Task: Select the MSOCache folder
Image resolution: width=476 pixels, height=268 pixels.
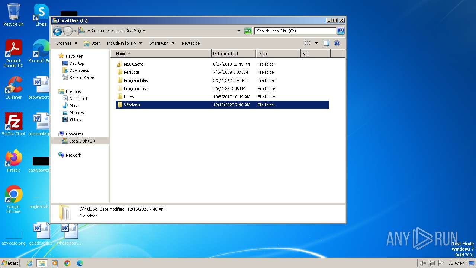Action: 222,64
